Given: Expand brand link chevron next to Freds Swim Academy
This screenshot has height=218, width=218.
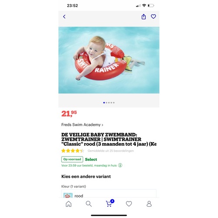Looking at the screenshot, I should coord(102,125).
